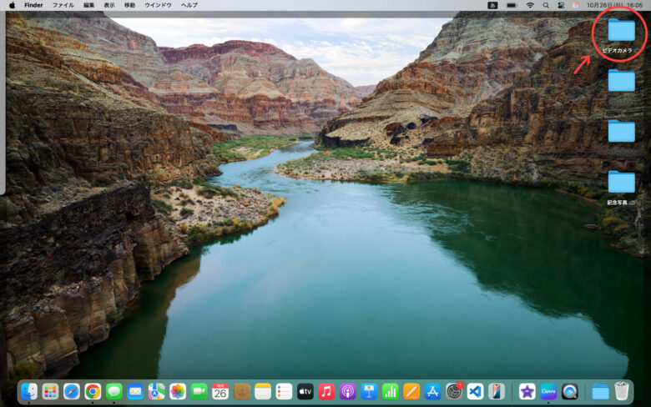
Task: Open the ビデオカメラ folder on desktop
Action: pyautogui.click(x=621, y=31)
